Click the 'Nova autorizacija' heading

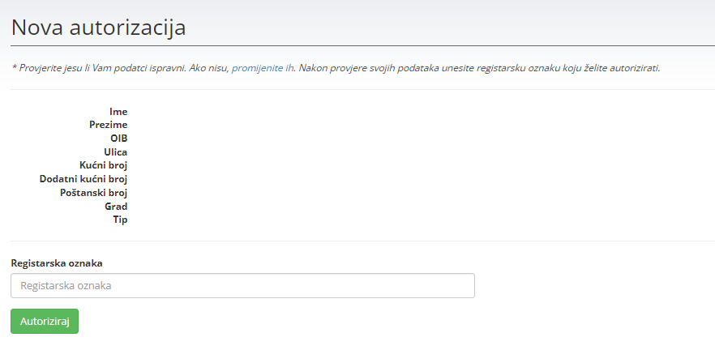click(99, 28)
